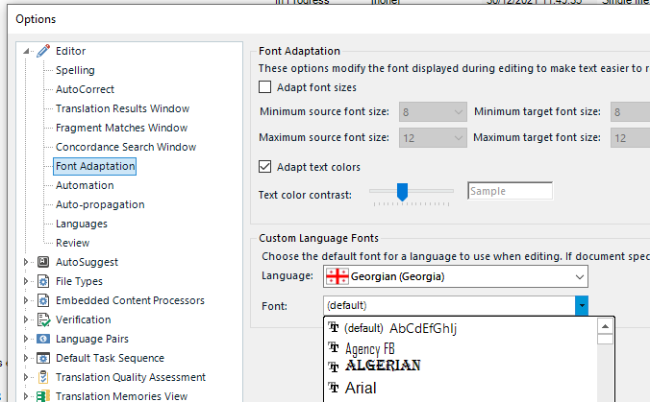Screen dimensions: 650x402
Task: Select the Font Adaptation tree item
Action: 95,166
